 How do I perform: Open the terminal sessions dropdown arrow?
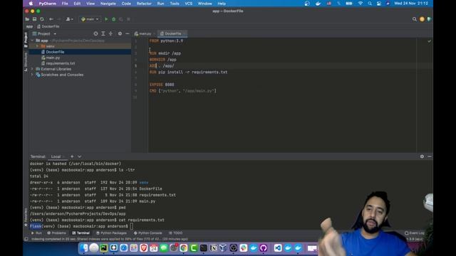coord(79,156)
